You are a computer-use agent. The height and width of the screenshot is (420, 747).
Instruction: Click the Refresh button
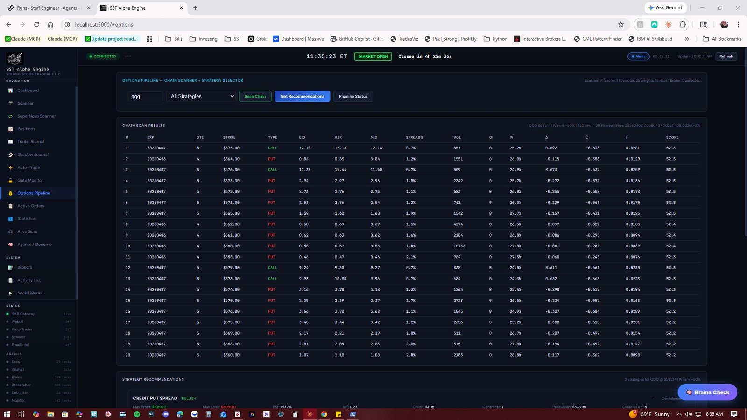(x=726, y=56)
